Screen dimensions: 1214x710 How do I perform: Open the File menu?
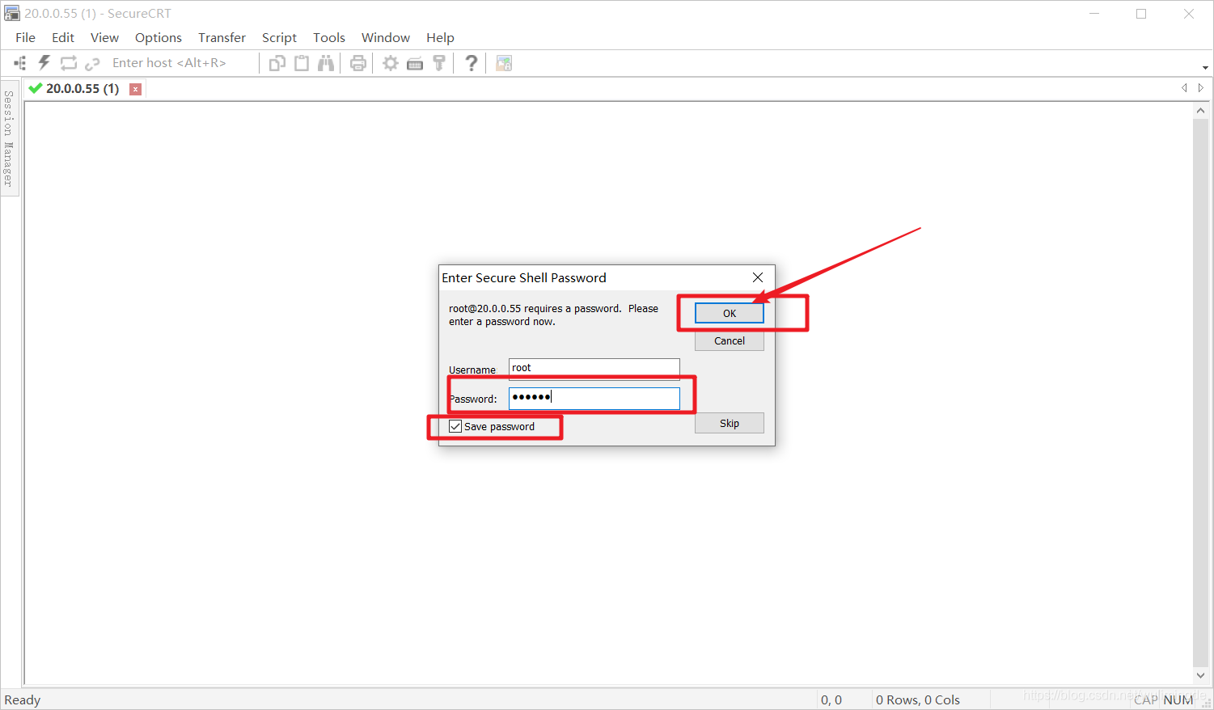pyautogui.click(x=26, y=37)
